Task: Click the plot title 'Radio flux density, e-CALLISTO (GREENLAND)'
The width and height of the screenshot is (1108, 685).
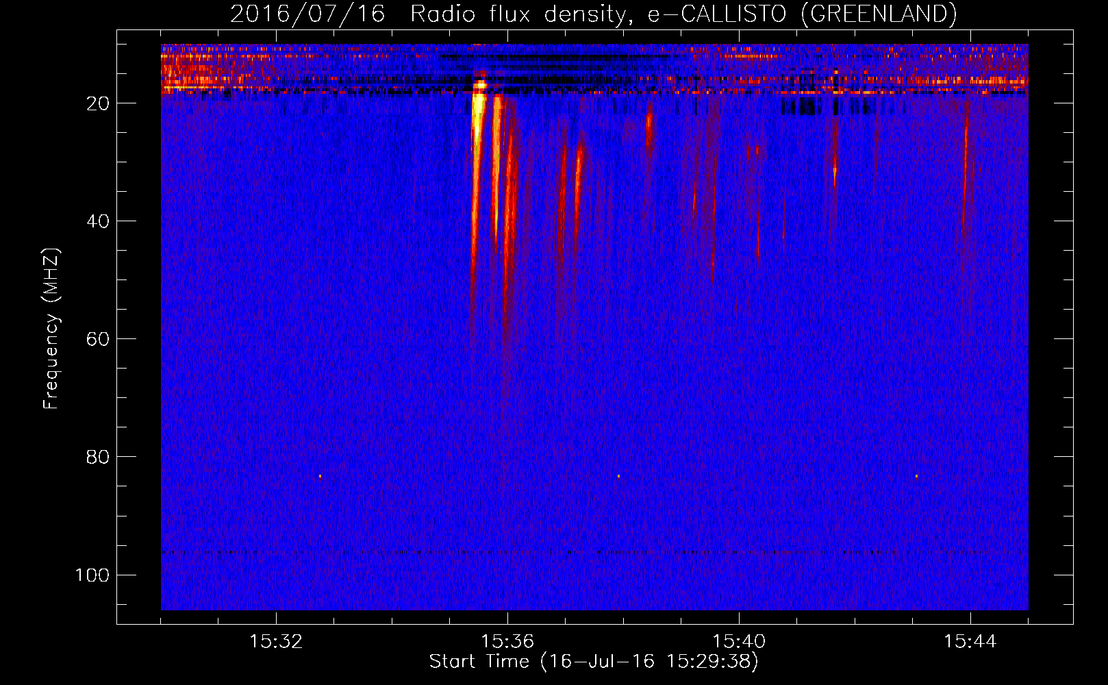Action: 683,14
